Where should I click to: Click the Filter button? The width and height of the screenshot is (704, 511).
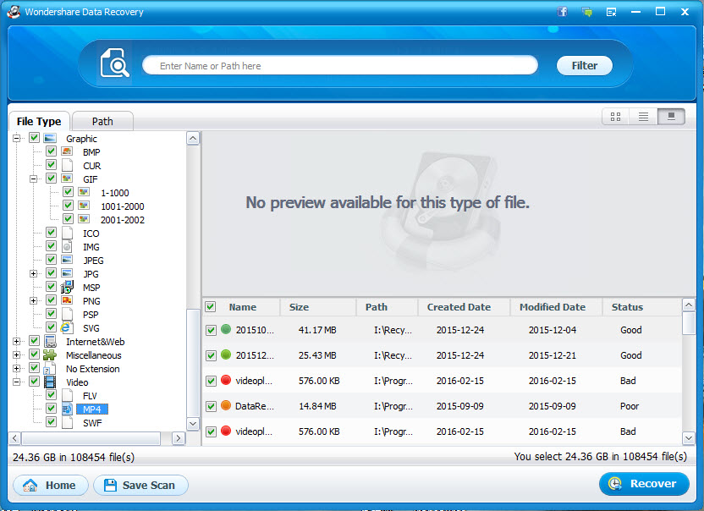click(584, 65)
